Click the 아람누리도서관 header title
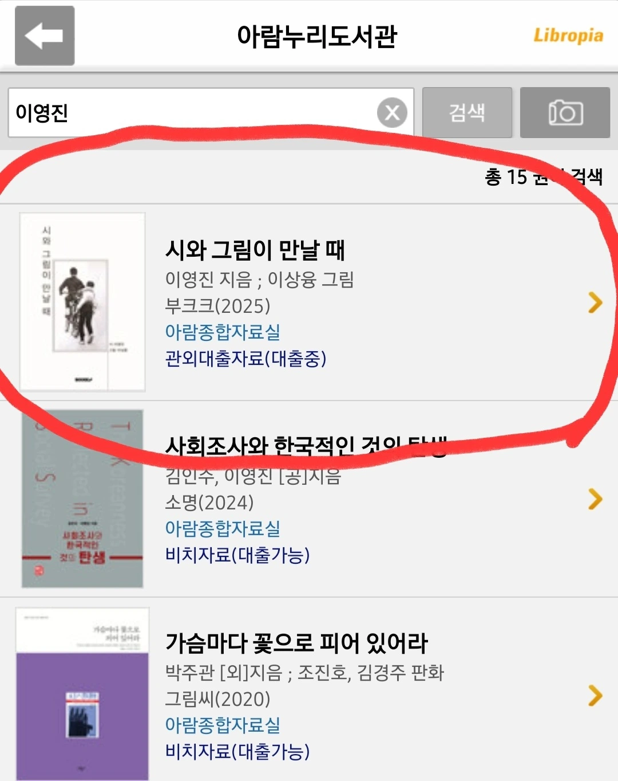This screenshot has width=618, height=781. point(317,36)
